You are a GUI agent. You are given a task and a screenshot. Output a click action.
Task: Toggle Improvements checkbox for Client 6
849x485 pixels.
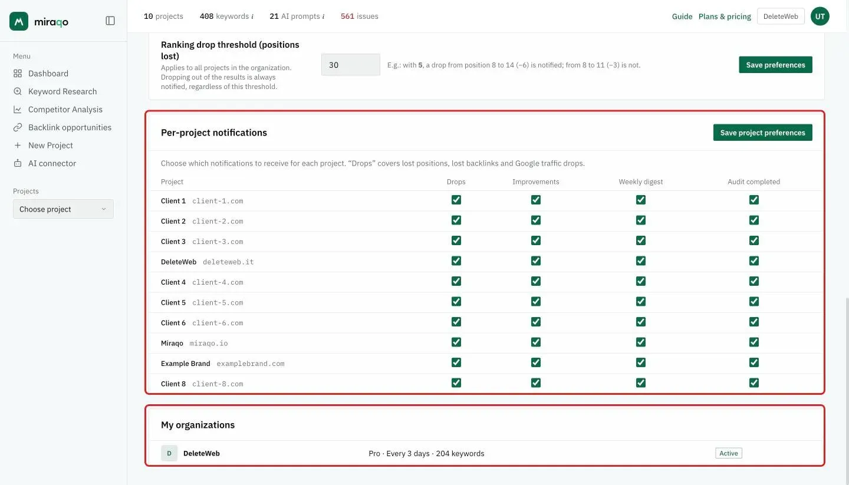(x=536, y=322)
